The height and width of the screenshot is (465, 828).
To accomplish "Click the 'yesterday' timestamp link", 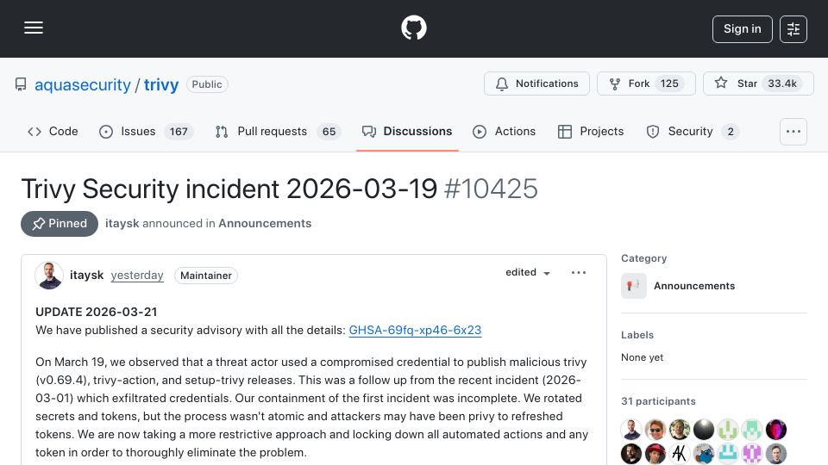I will click(x=137, y=276).
